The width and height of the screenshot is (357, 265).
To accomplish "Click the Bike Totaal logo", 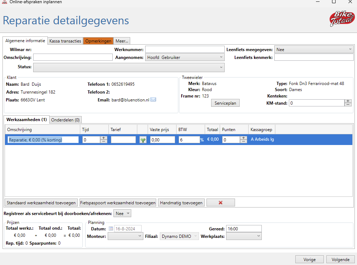I will (342, 19).
